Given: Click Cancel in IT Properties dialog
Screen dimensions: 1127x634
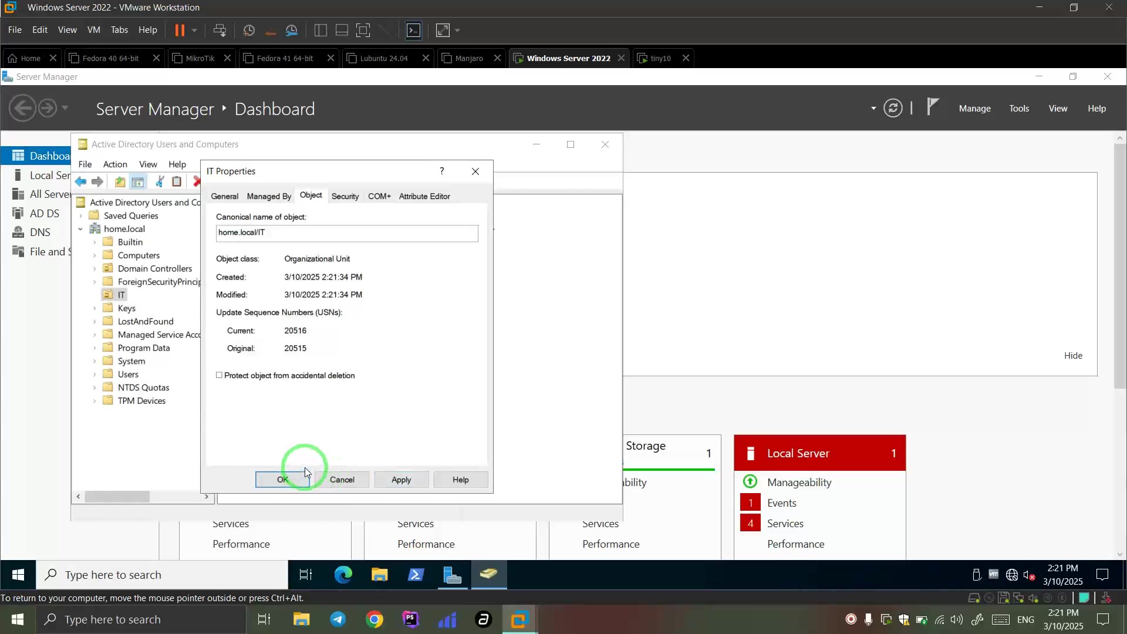Looking at the screenshot, I should click(342, 480).
